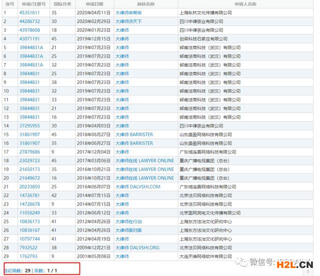Click the 页数 1 / 1 page indicator
The height and width of the screenshot is (276, 320).
coord(45,270)
